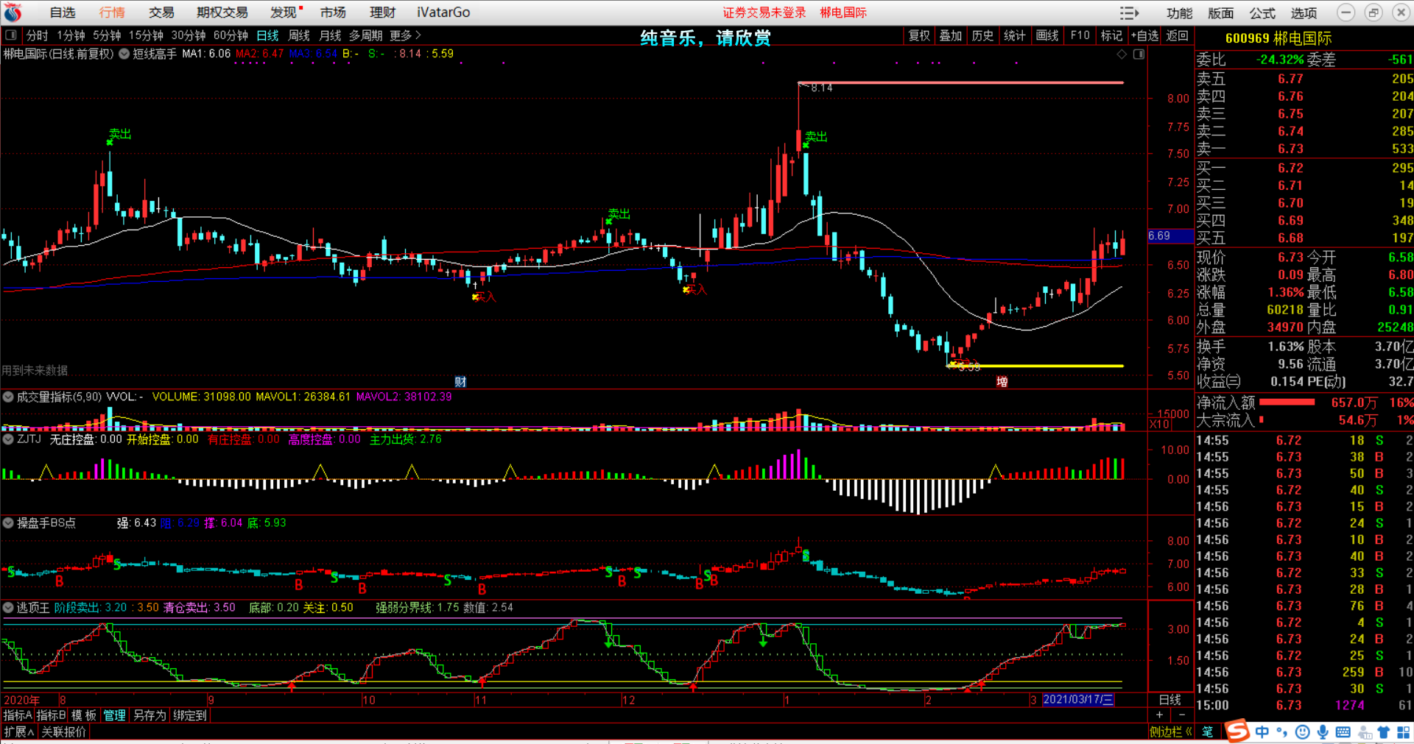
Task: Open the 选项 options menu
Action: tap(1304, 13)
